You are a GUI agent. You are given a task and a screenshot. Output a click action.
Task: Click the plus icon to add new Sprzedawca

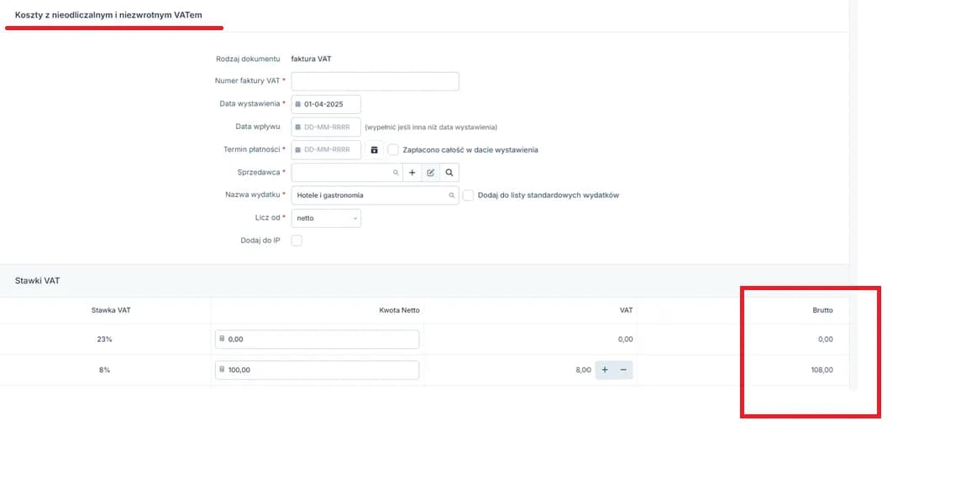(x=412, y=173)
